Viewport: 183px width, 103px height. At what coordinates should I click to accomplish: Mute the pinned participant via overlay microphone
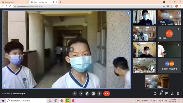(66, 49)
